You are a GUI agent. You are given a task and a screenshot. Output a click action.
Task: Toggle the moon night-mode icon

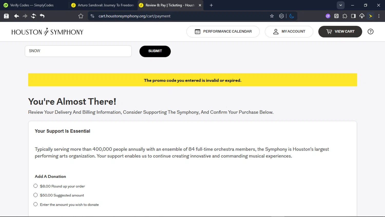point(292,16)
